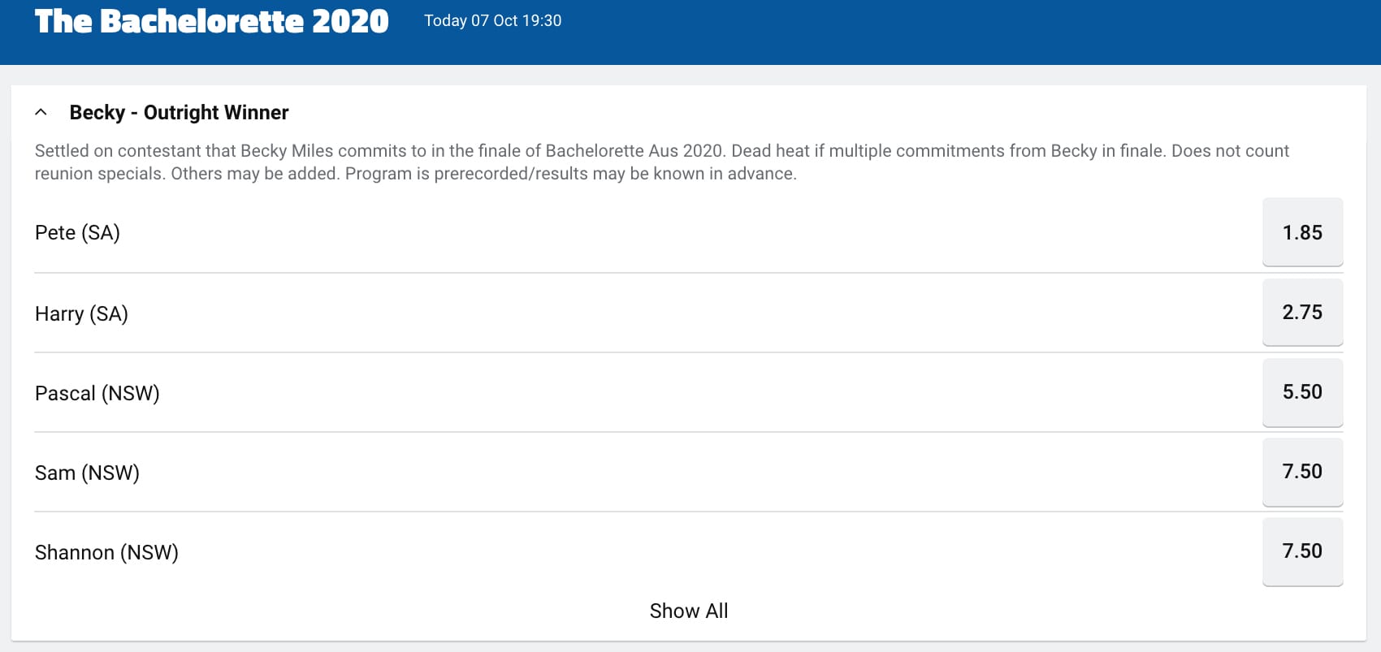Screen dimensions: 1381x652
Task: Select Pete (SA) odds of 1.85
Action: point(1302,232)
